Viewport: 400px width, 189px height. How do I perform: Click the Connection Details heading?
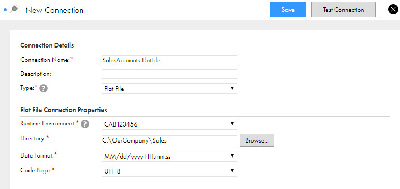(x=47, y=45)
